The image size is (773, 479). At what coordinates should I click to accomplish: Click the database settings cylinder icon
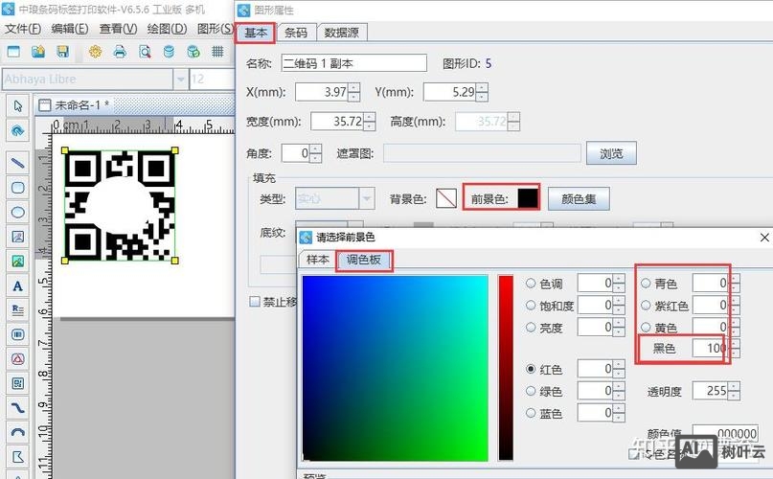point(169,52)
